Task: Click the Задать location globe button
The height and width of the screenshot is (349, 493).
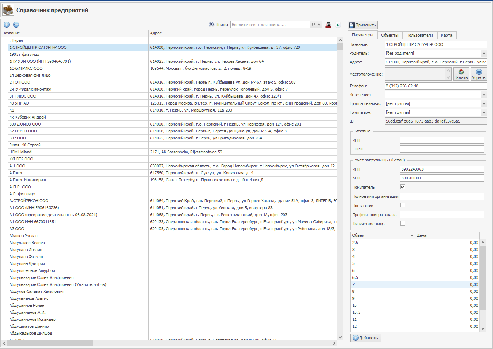Action: [461, 74]
